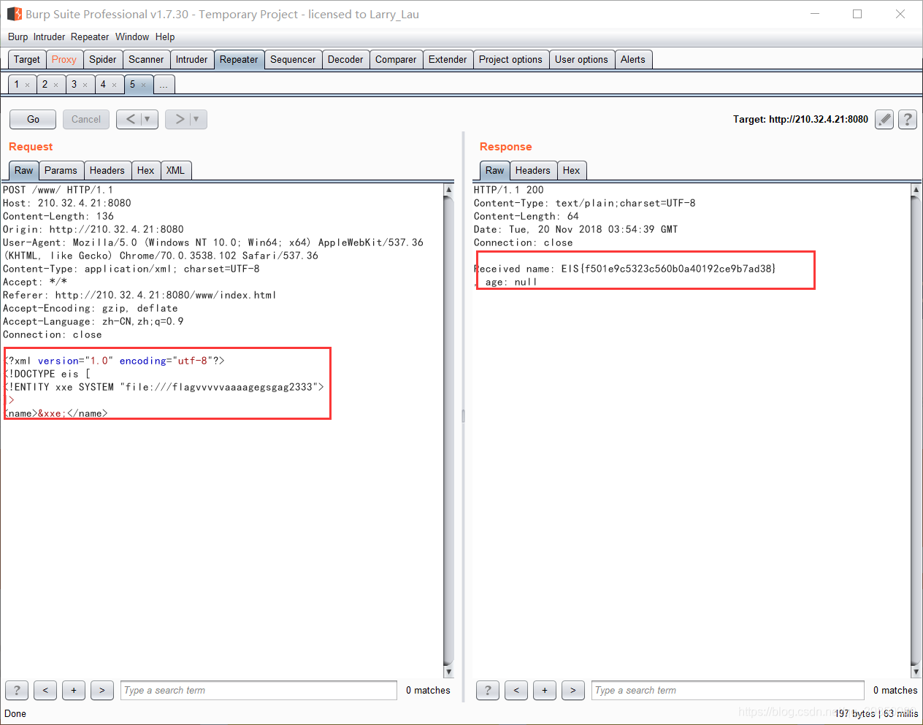Close Repeater tab 1 with its x
923x725 pixels.
(28, 85)
